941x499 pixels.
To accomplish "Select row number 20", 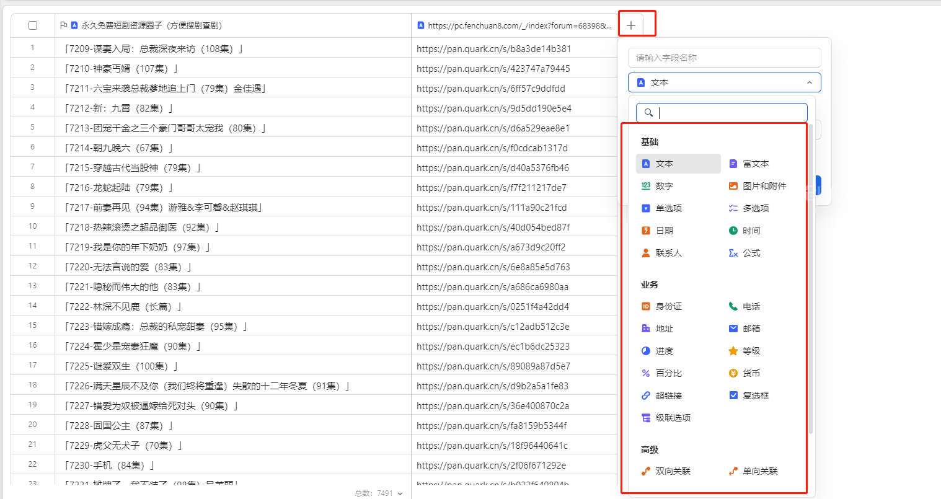I will pyautogui.click(x=33, y=425).
